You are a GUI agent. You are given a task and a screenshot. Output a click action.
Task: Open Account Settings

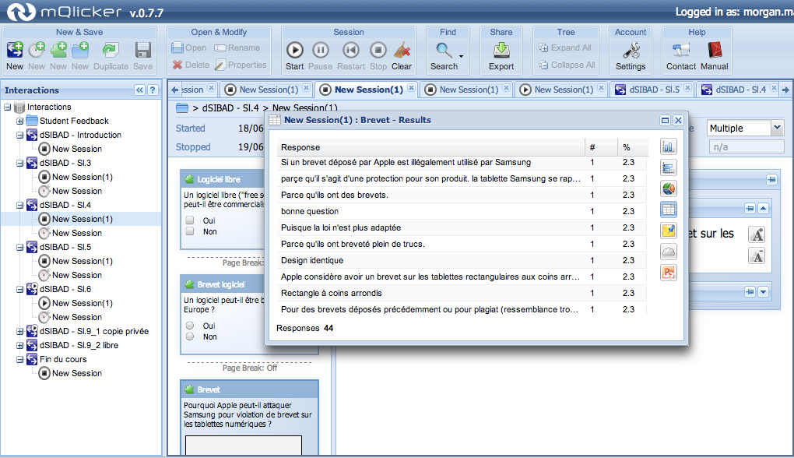click(631, 55)
